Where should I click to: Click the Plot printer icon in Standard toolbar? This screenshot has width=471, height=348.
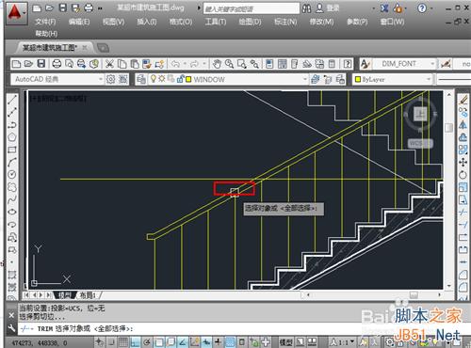57,64
